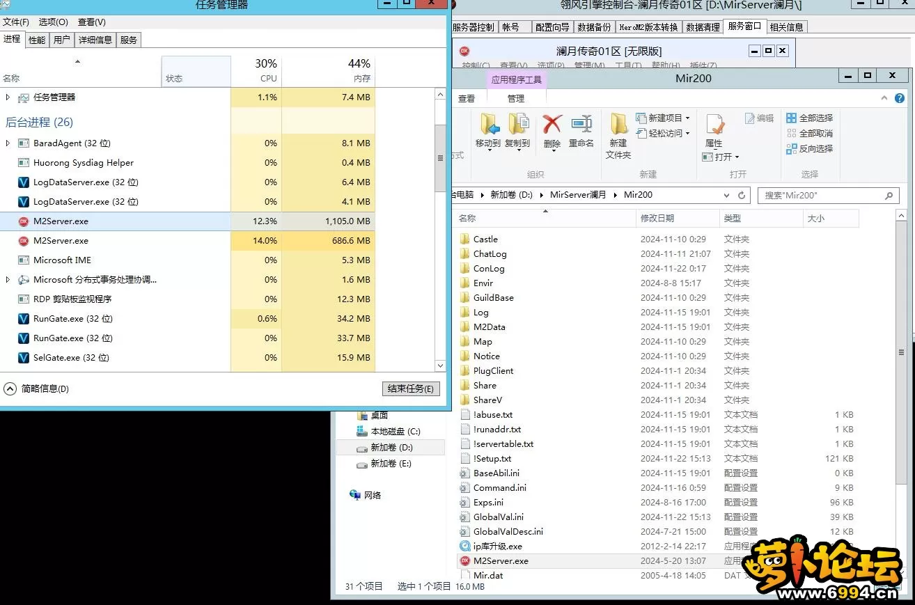Viewport: 915px width, 605px height.
Task: Open the 数据备份 tab in the 领风引擎控制台 window
Action: tap(595, 27)
